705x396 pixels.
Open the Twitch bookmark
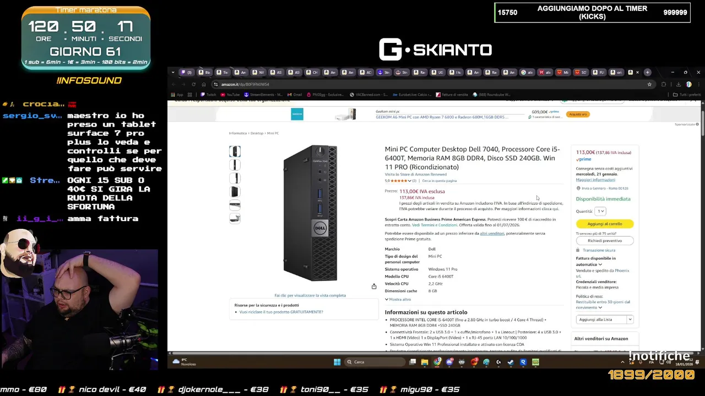[209, 95]
